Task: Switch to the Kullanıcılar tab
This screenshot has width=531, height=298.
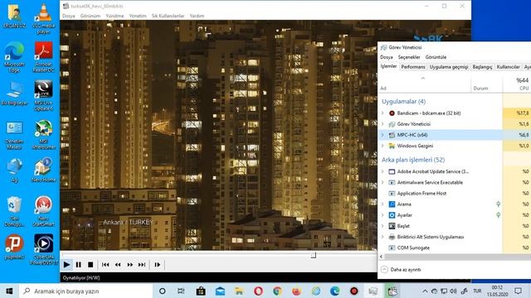Action: pyautogui.click(x=508, y=67)
